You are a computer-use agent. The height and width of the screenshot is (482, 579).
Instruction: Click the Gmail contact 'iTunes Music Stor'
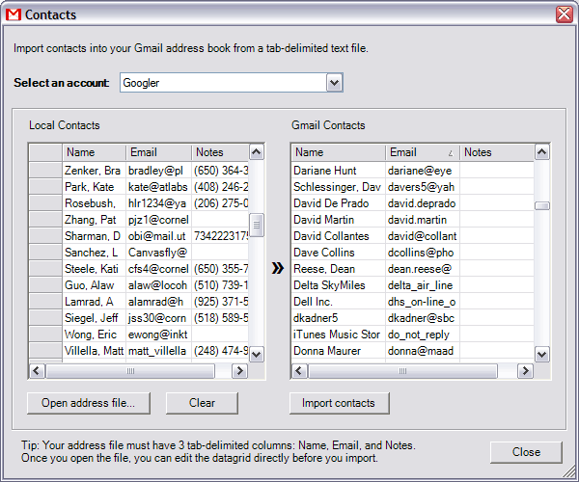[x=339, y=335]
